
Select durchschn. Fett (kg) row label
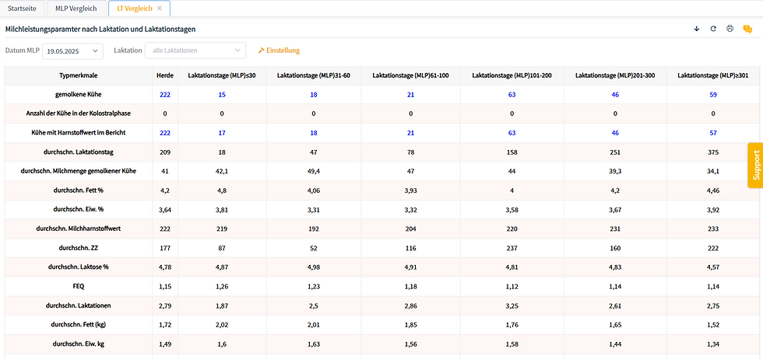click(79, 325)
